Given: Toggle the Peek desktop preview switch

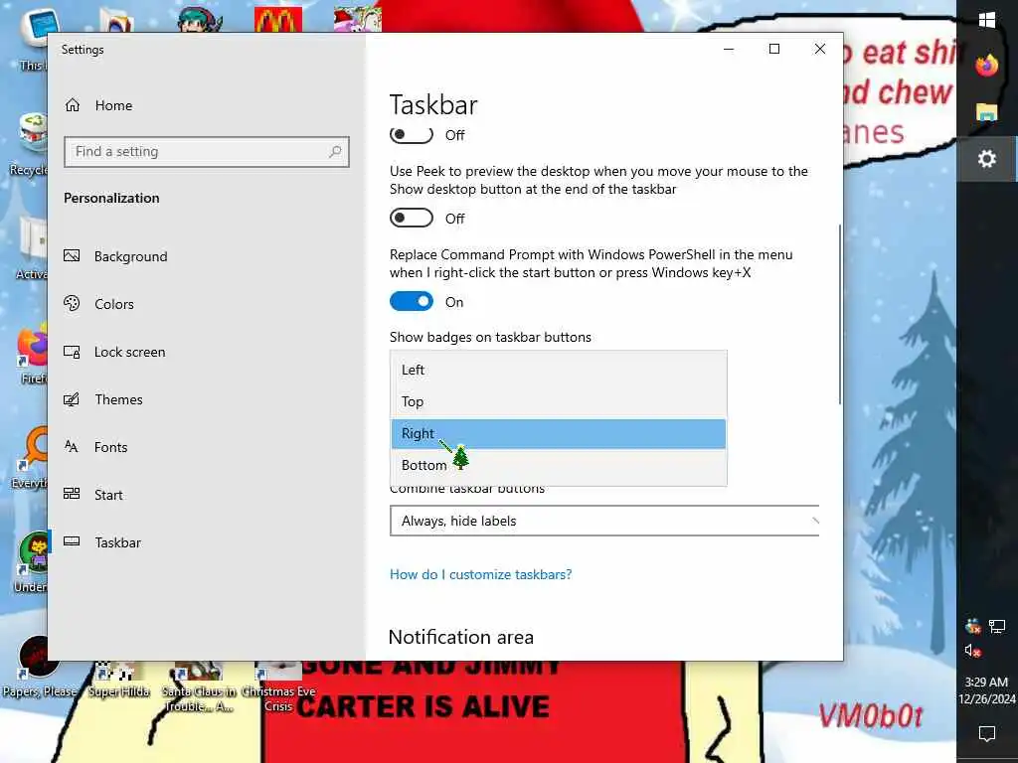Looking at the screenshot, I should pos(411,218).
